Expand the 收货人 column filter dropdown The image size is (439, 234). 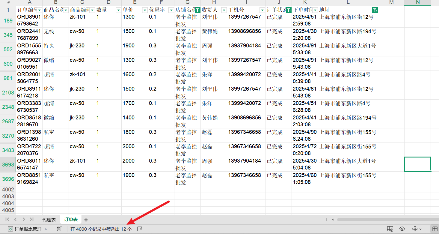coord(224,10)
